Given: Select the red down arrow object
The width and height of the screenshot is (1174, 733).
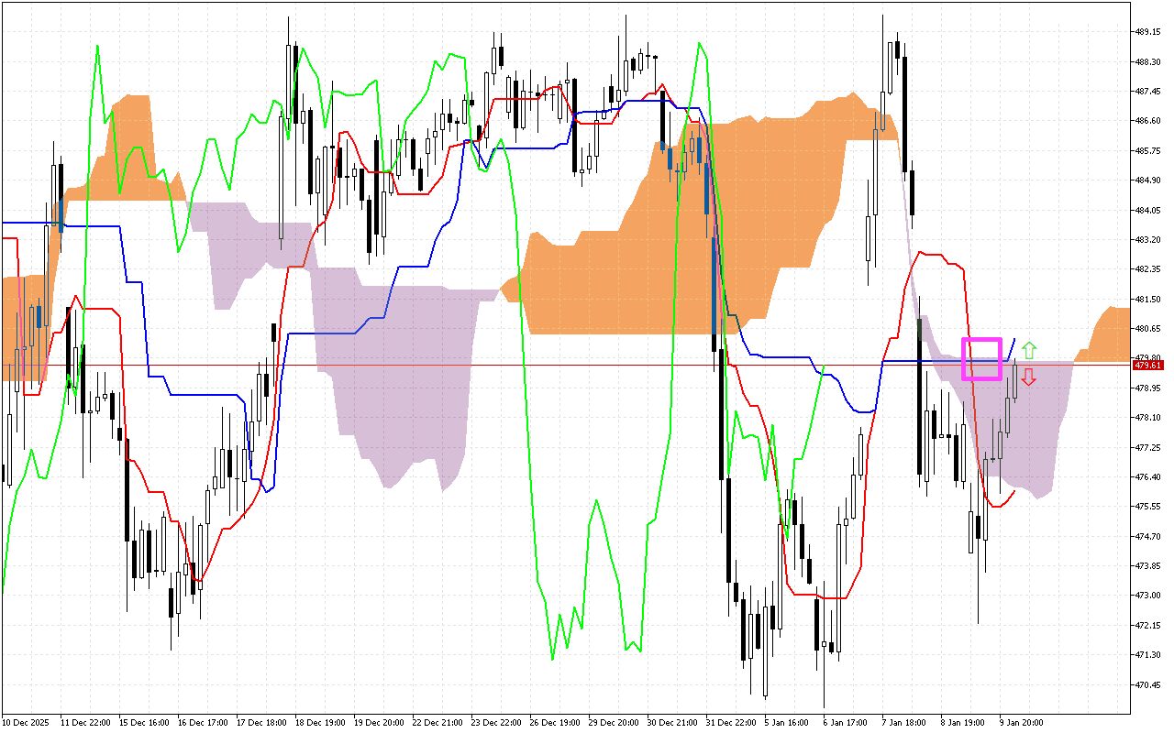Looking at the screenshot, I should coord(1029,378).
